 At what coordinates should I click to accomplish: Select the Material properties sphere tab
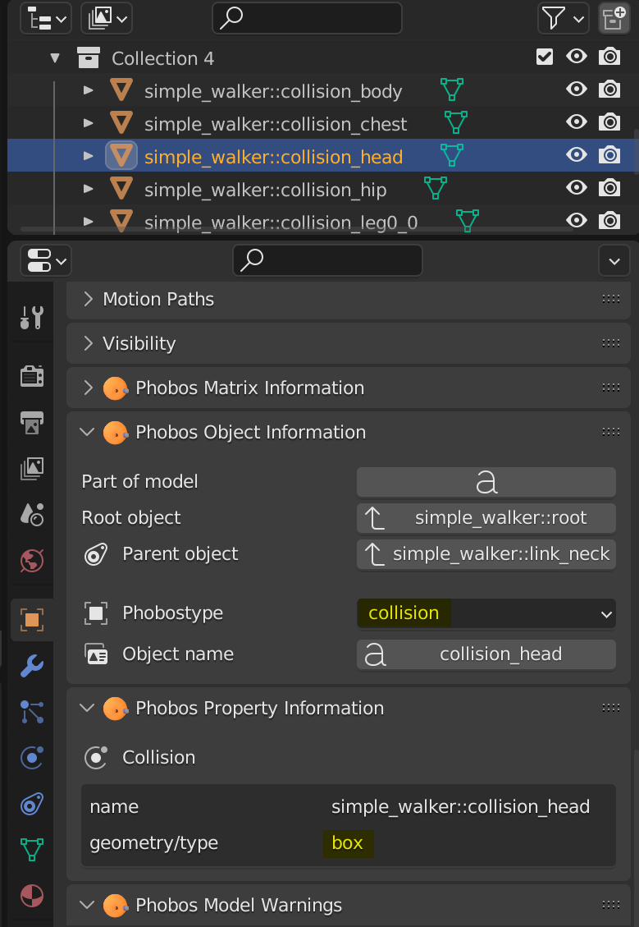pos(31,895)
